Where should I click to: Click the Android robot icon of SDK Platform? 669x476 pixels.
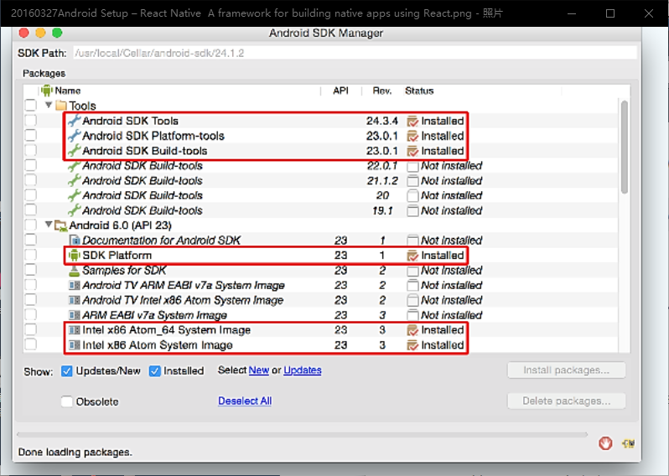pos(75,255)
